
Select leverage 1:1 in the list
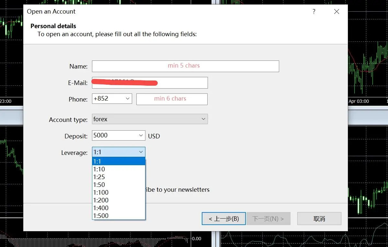[x=119, y=161]
